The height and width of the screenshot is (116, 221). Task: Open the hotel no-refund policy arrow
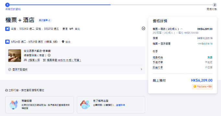coord(141,69)
